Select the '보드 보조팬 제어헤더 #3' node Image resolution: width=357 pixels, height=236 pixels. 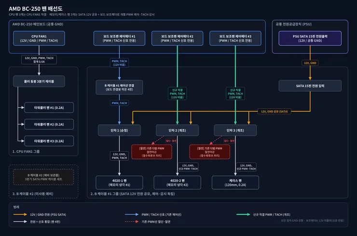tap(235, 39)
